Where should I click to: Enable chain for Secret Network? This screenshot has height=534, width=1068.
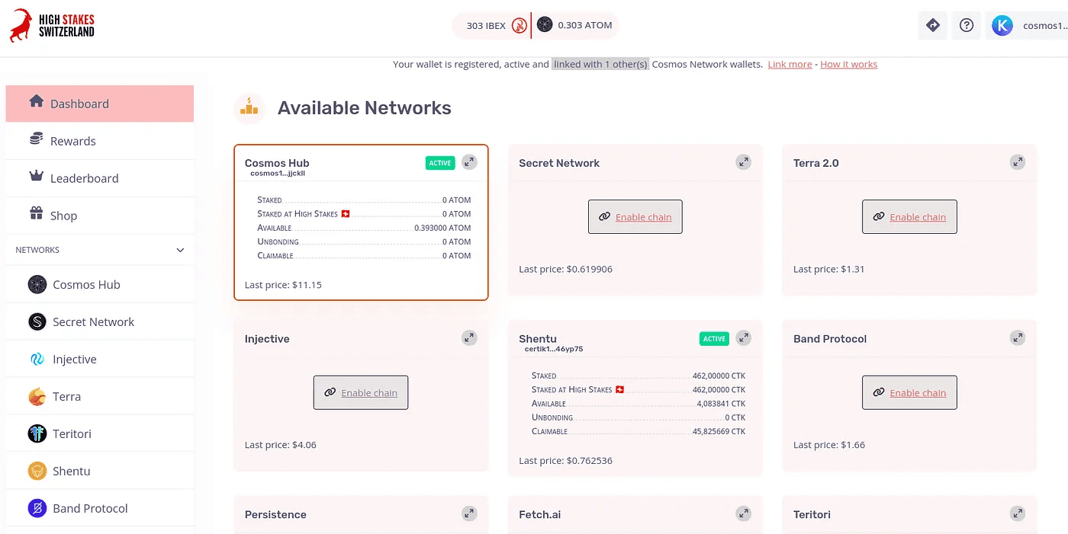click(x=635, y=217)
